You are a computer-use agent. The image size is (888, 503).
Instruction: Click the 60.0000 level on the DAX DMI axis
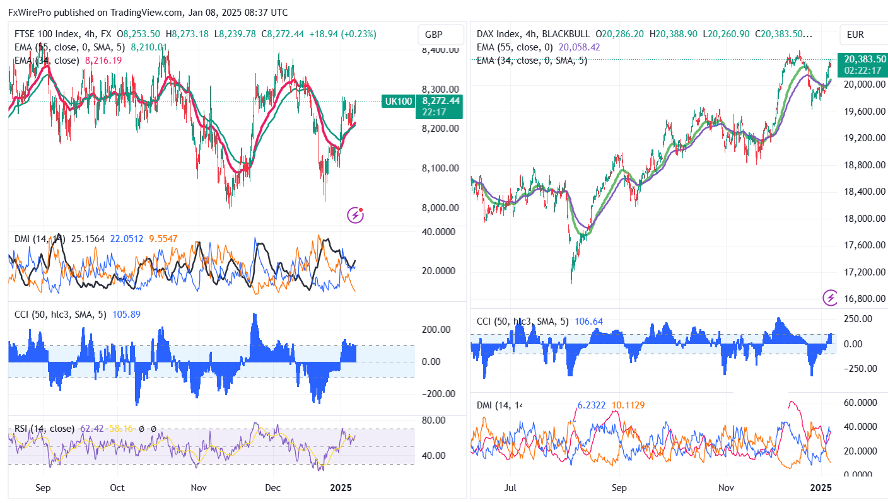coord(860,402)
